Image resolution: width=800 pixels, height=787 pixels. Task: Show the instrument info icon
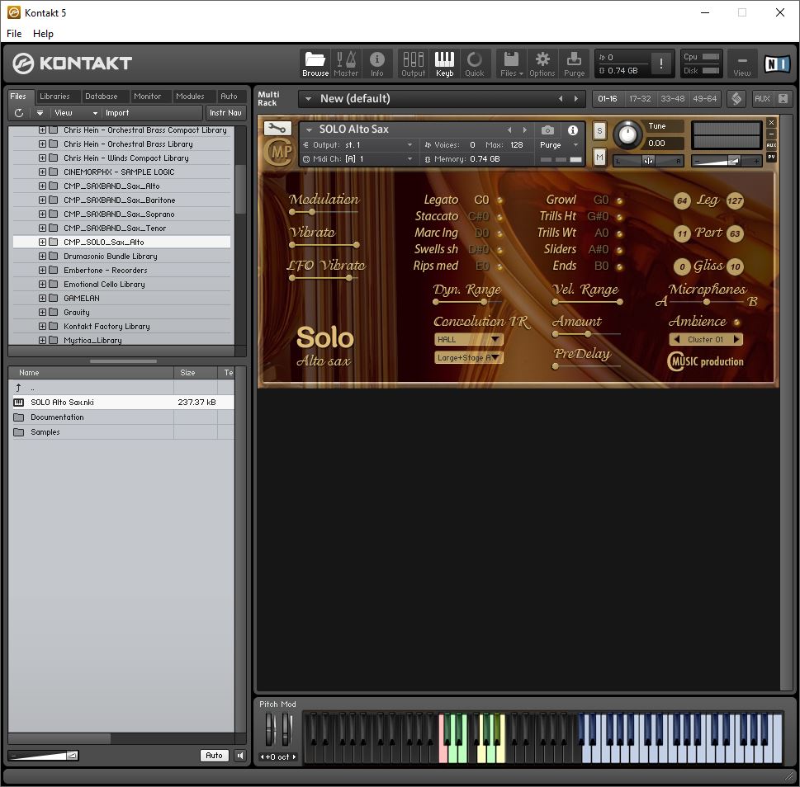(572, 130)
